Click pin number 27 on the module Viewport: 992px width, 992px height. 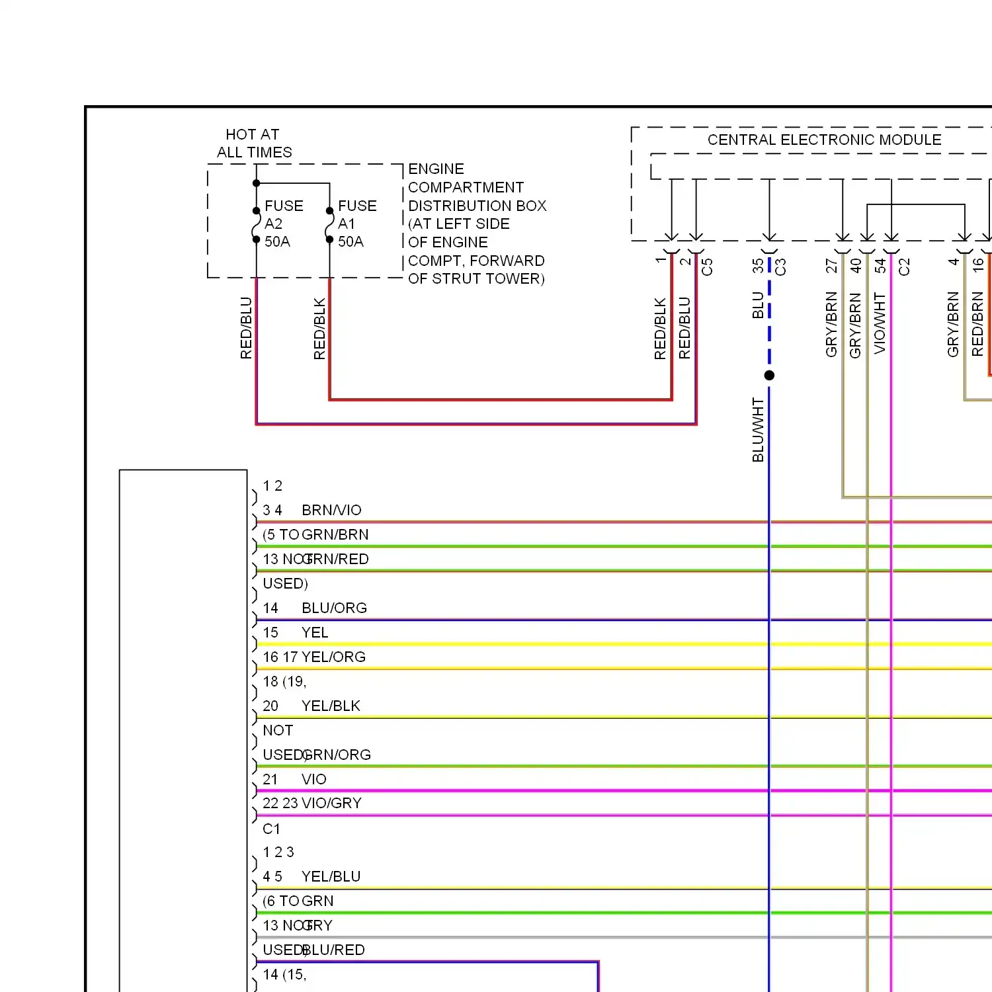tap(831, 266)
